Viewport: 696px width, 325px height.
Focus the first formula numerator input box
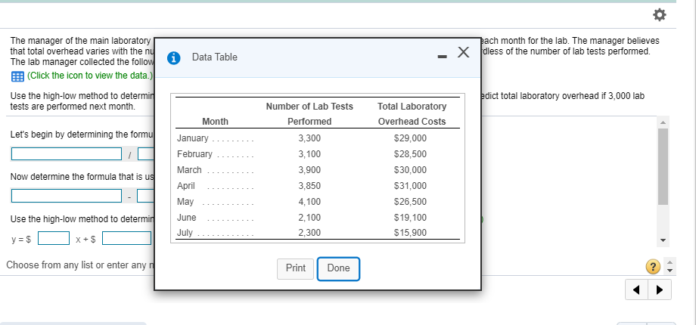(x=67, y=154)
